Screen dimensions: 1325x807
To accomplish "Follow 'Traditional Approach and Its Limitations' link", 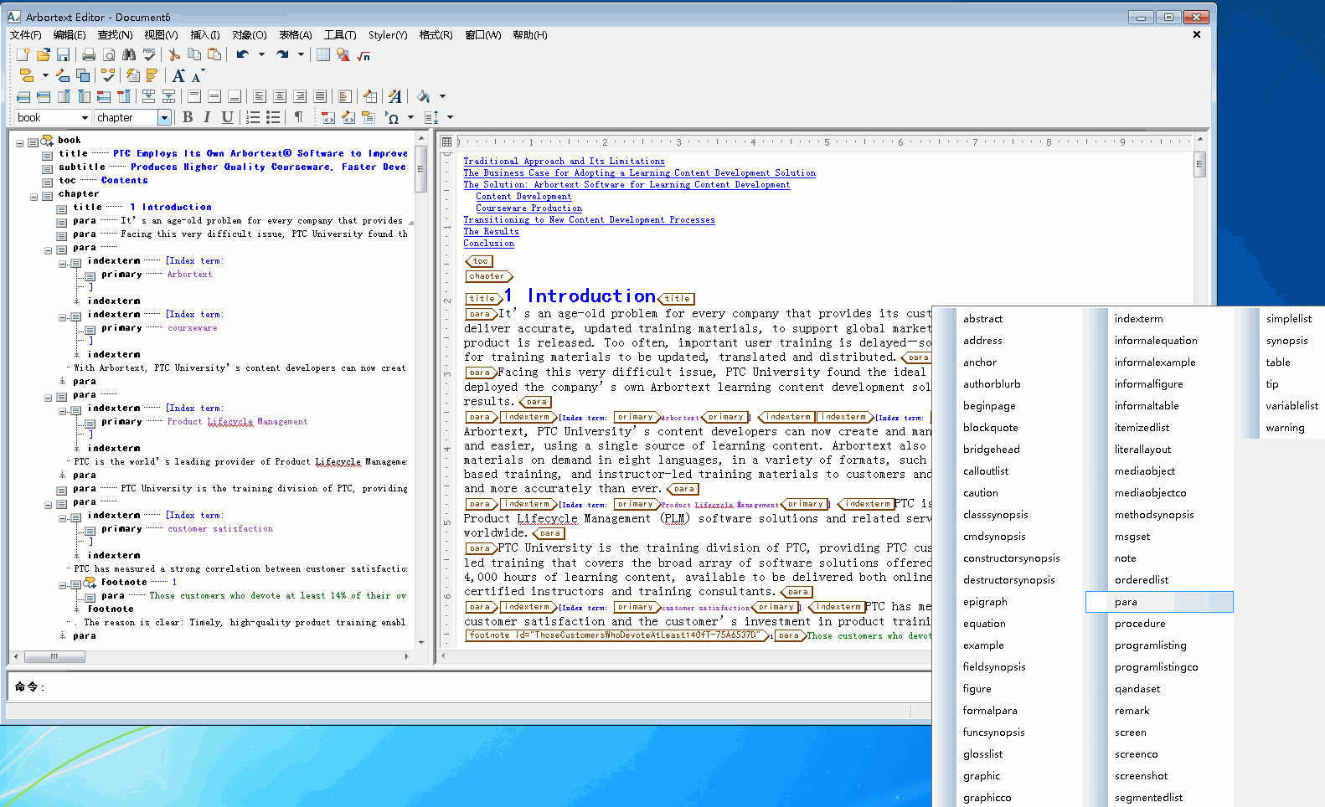I will click(x=565, y=161).
